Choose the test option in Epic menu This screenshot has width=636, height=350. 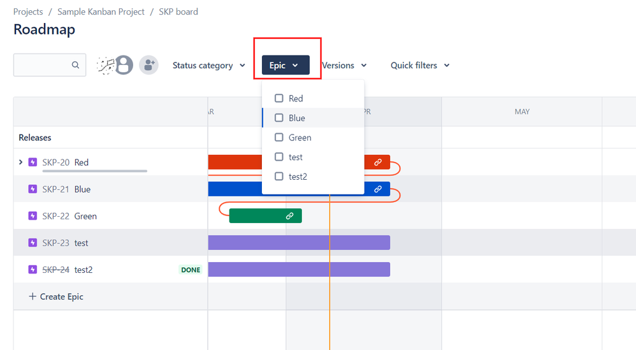click(x=295, y=157)
